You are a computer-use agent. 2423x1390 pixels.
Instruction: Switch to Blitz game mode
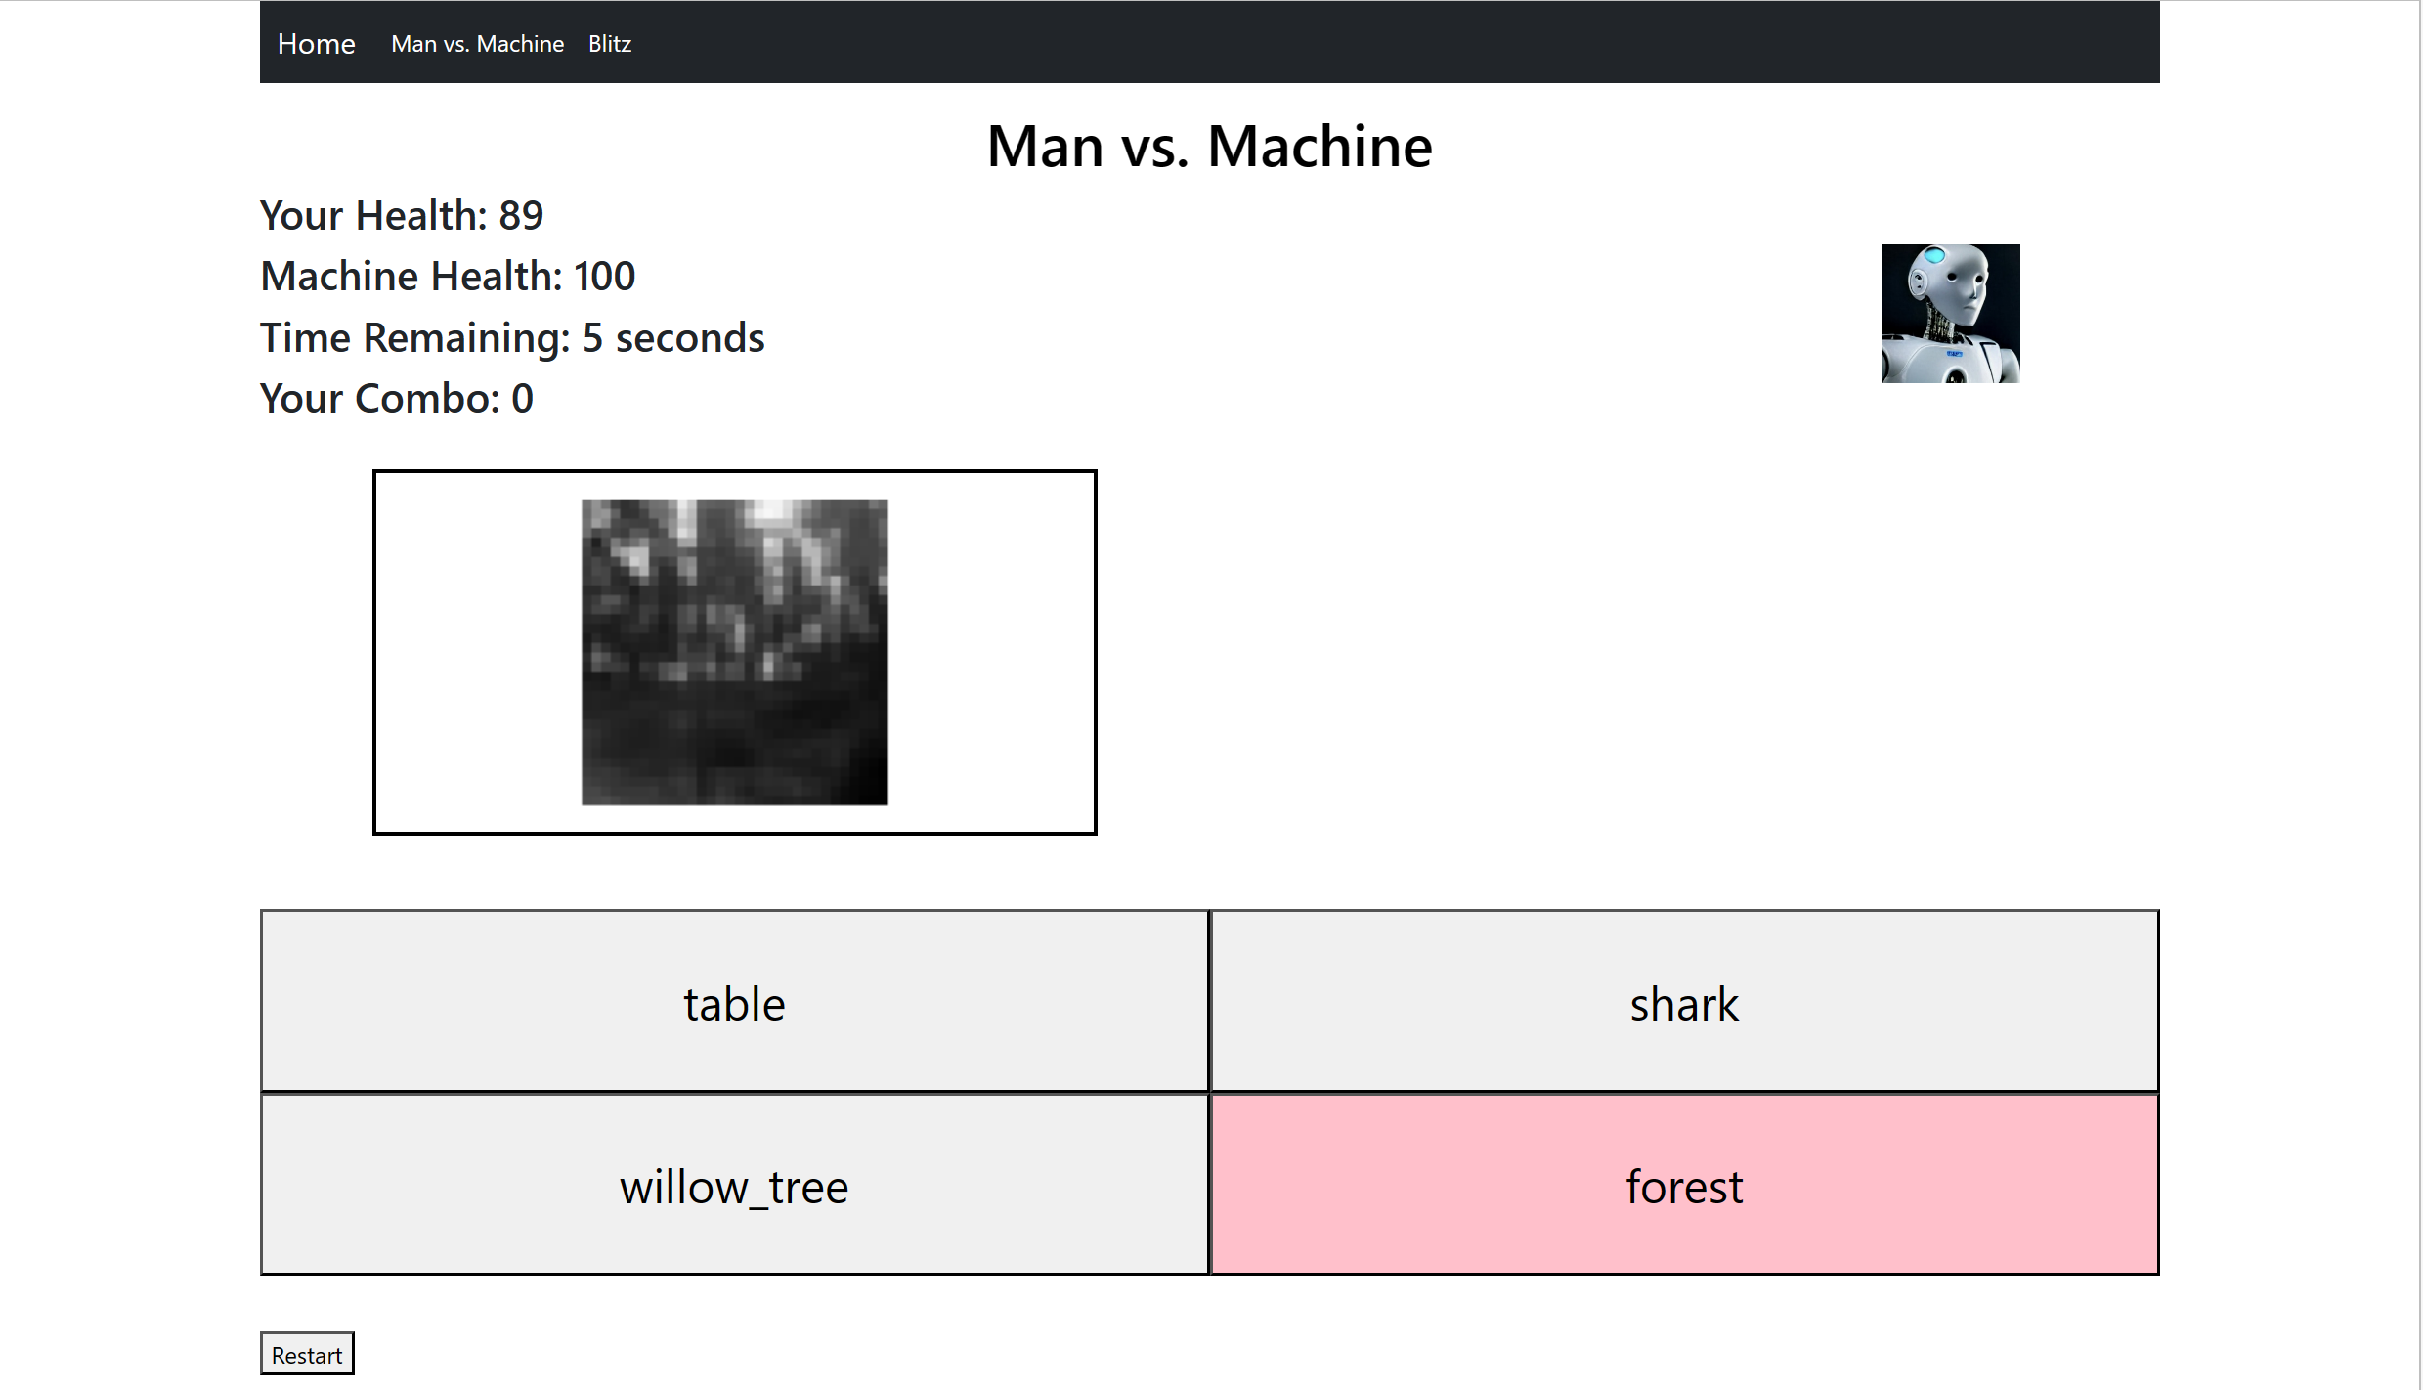(x=608, y=43)
